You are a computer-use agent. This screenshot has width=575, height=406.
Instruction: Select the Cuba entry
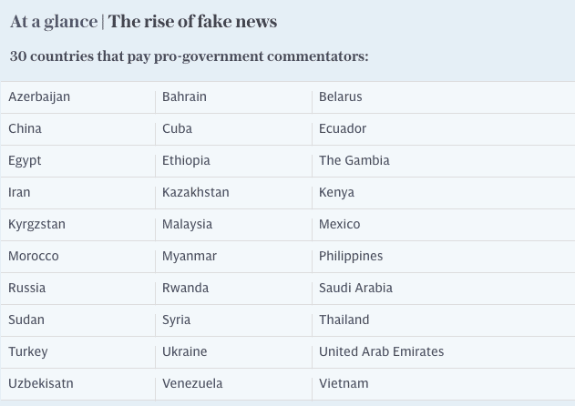point(177,128)
